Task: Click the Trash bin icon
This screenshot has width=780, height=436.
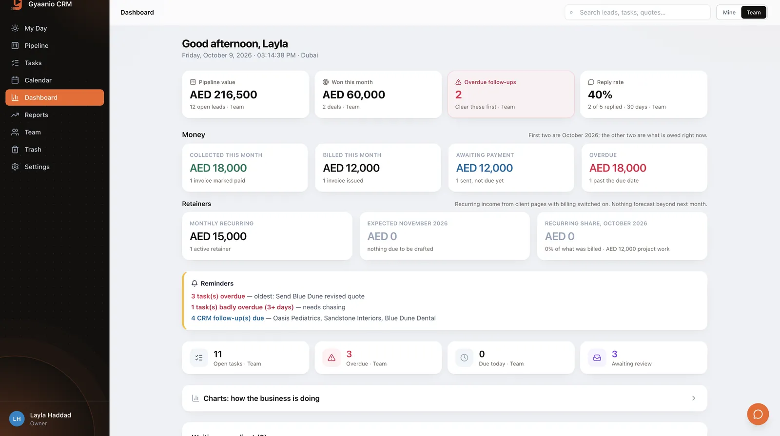Action: click(15, 150)
